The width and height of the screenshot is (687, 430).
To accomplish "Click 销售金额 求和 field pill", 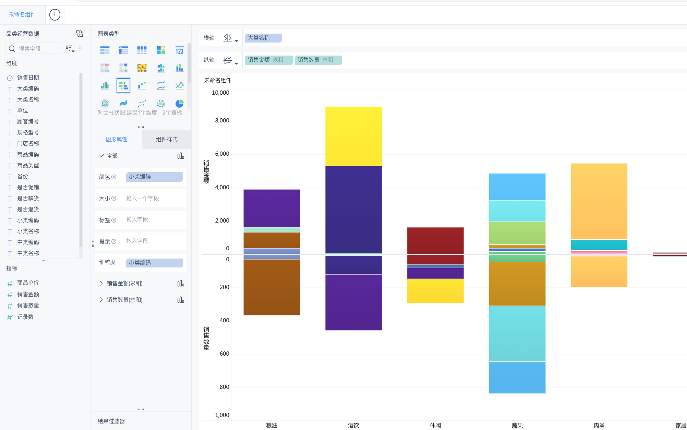I will (269, 60).
